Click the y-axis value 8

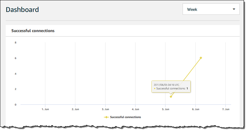point(15,43)
